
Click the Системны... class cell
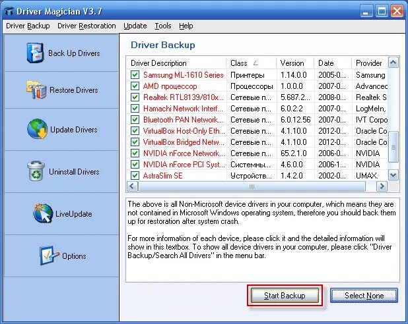pos(250,165)
